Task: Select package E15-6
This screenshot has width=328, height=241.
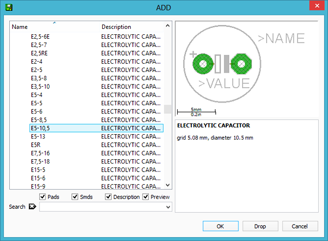Action: [96, 178]
